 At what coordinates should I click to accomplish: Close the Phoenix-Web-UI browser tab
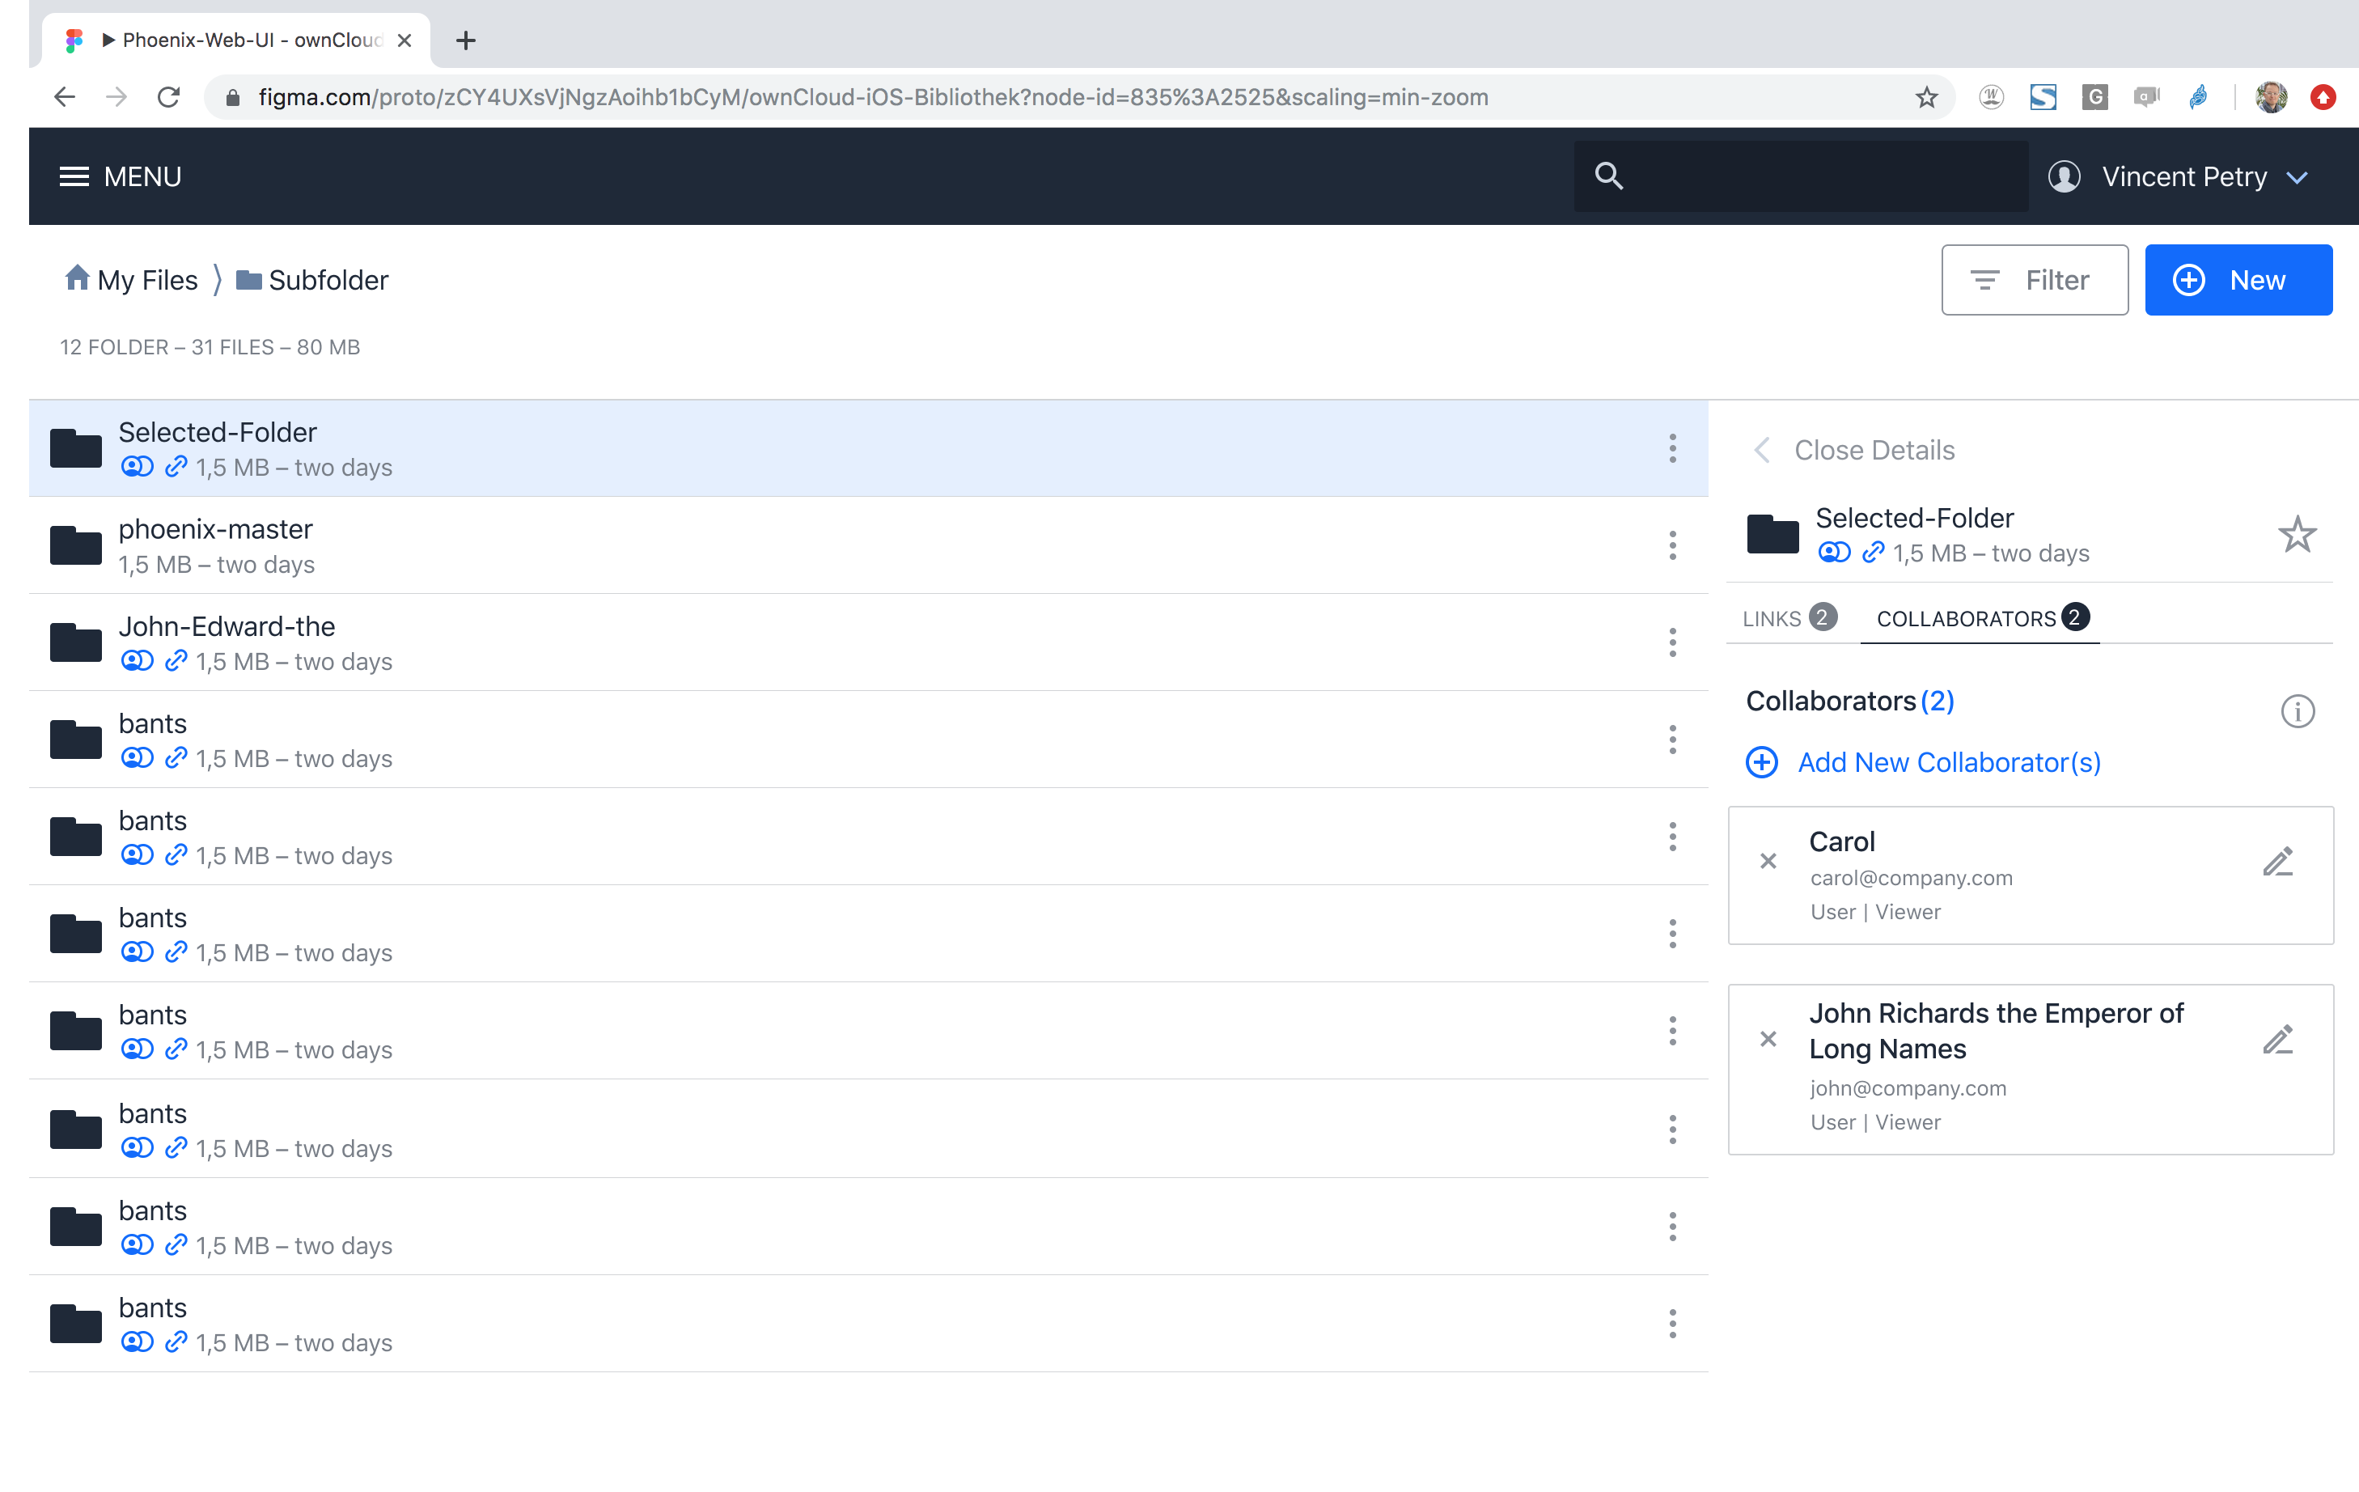point(404,40)
